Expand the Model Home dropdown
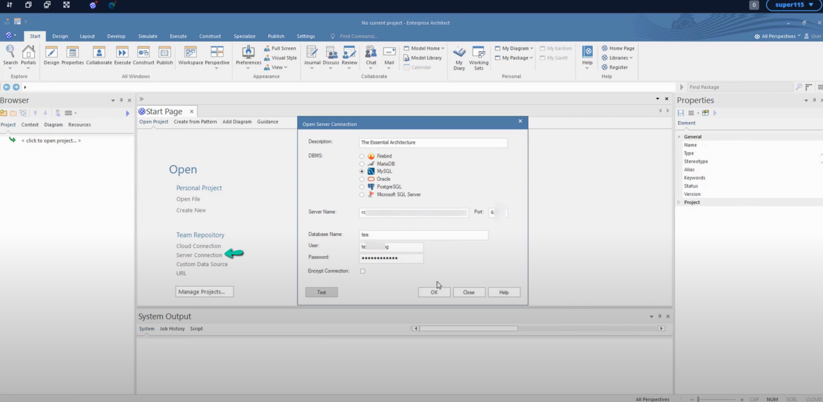Screen dimensions: 823x402 coord(442,48)
